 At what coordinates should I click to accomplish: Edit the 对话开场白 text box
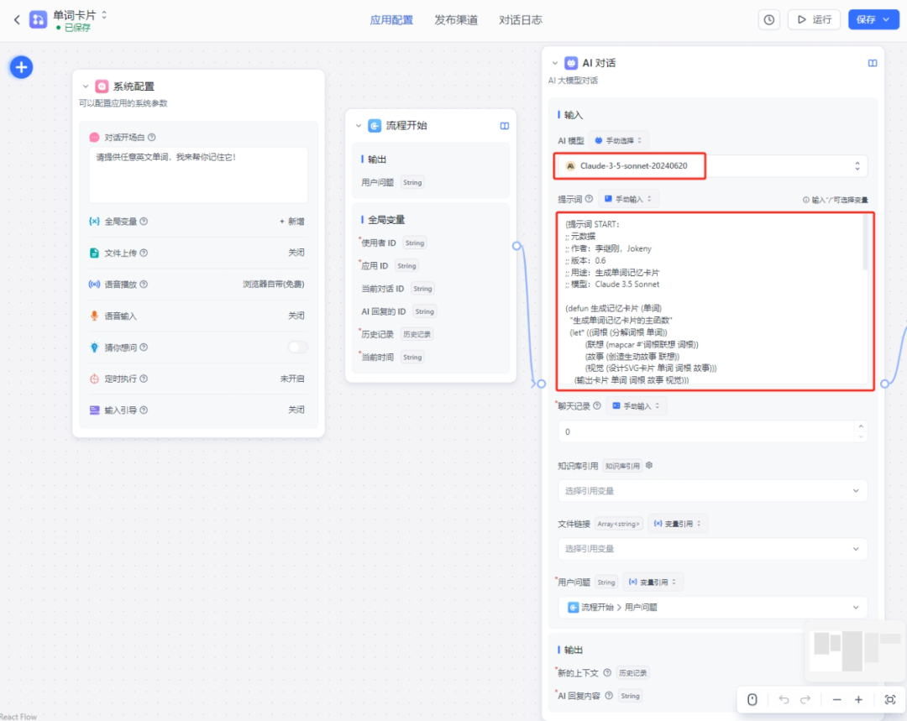pos(198,175)
